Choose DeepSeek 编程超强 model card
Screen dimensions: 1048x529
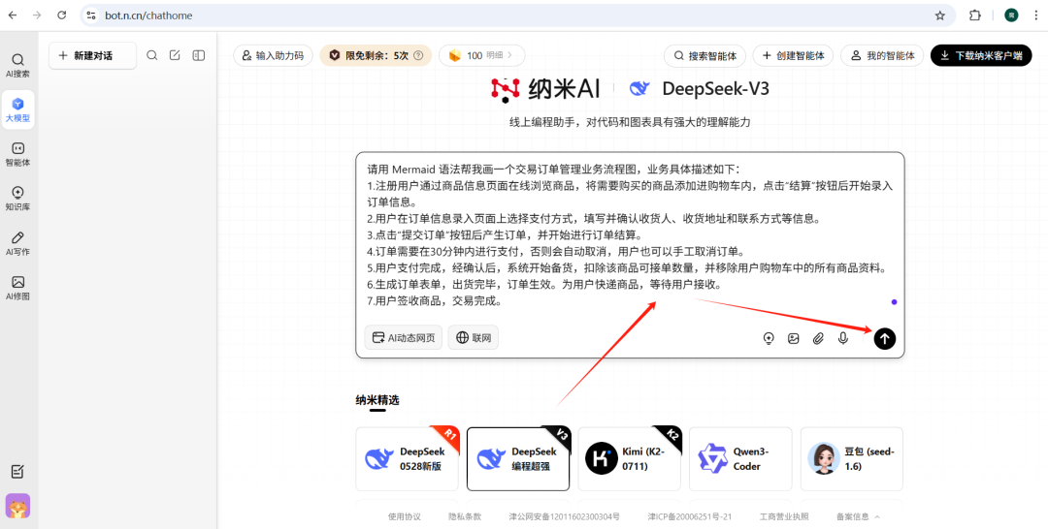(518, 459)
